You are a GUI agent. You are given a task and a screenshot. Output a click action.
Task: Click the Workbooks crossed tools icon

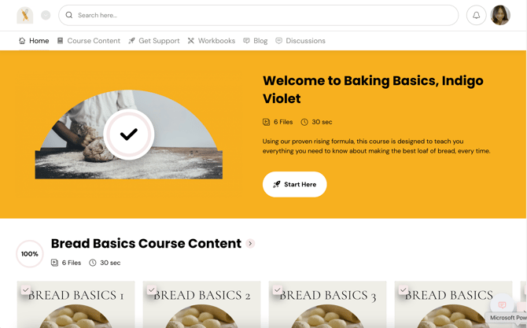(191, 41)
